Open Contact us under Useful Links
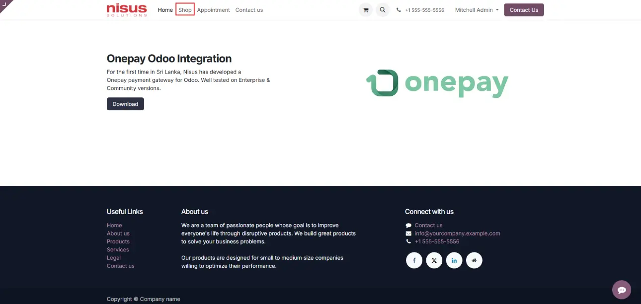 [x=121, y=266]
